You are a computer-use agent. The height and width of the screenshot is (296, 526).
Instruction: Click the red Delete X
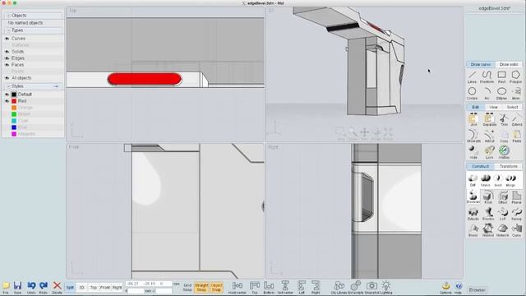[x=57, y=288]
